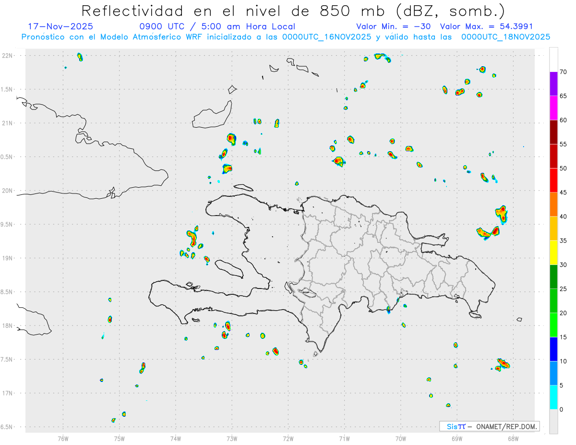Click the "17N" latitude axis label
Image resolution: width=576 pixels, height=445 pixels.
point(7,393)
